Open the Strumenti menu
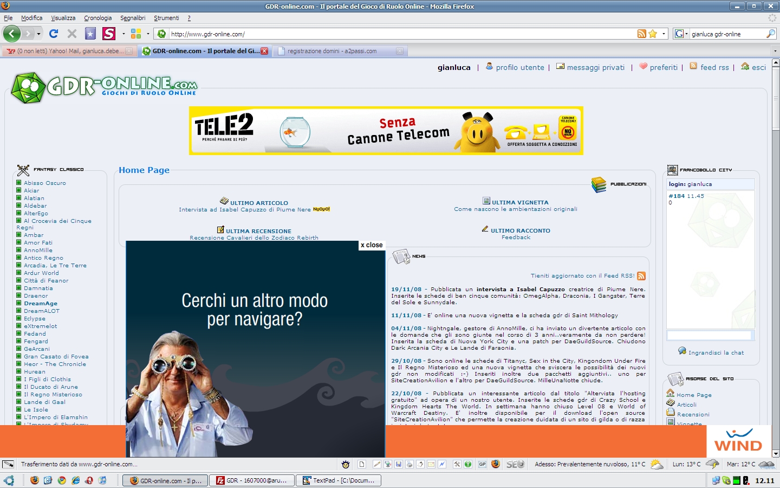 pyautogui.click(x=166, y=18)
